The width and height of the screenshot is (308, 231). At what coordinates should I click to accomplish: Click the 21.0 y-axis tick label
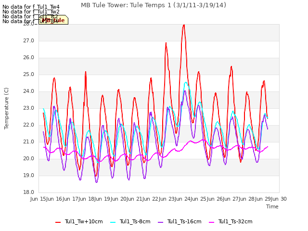coord(29,141)
